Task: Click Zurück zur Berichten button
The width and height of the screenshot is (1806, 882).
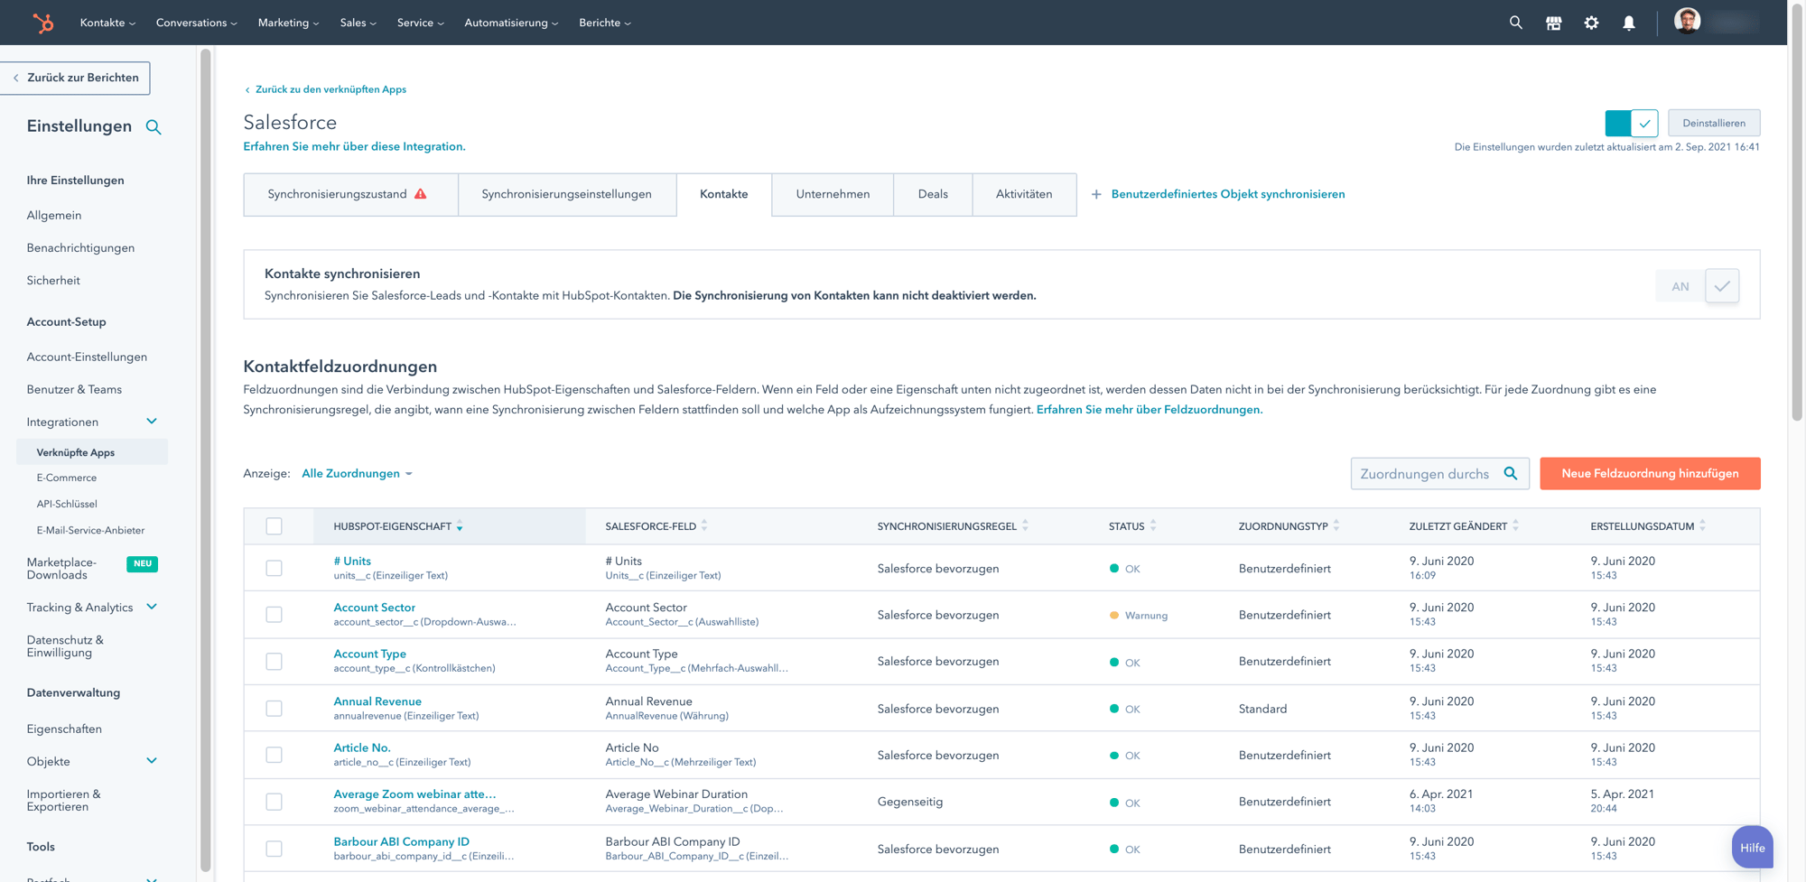Action: [x=76, y=78]
